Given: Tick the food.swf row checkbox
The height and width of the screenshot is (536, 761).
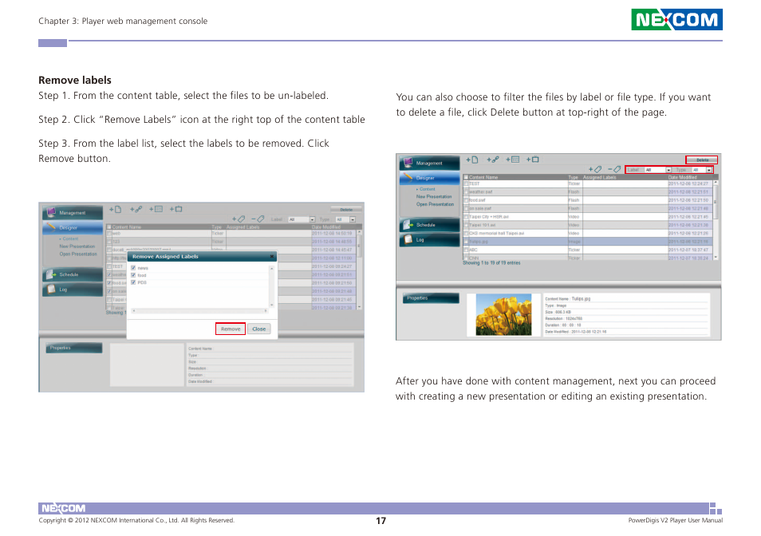Looking at the screenshot, I should point(466,200).
